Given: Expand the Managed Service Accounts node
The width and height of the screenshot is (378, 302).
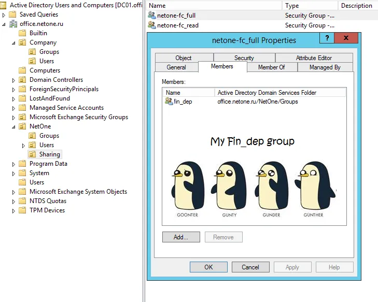Looking at the screenshot, I should pyautogui.click(x=13, y=108).
